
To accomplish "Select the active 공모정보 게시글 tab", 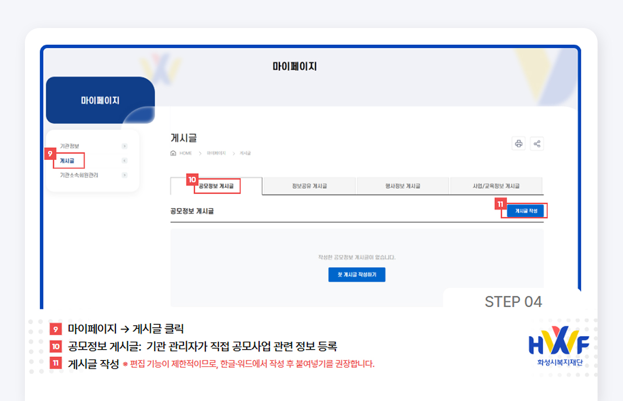I will click(x=216, y=185).
